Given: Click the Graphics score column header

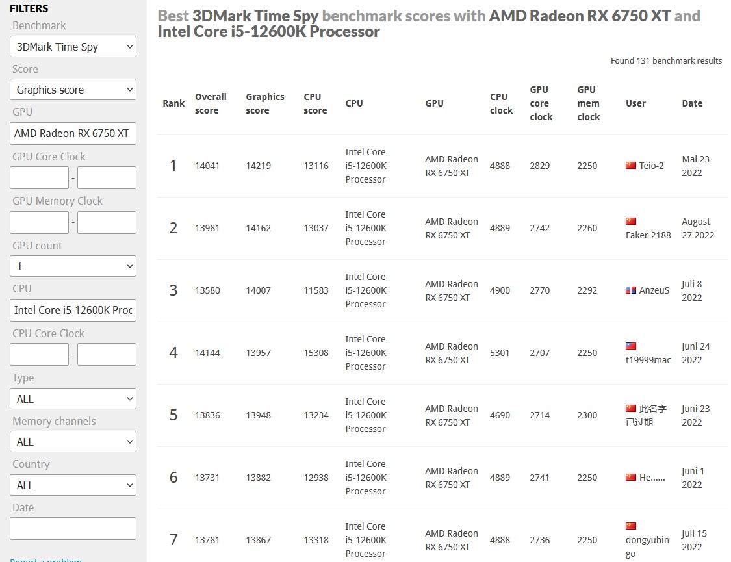Looking at the screenshot, I should [265, 103].
